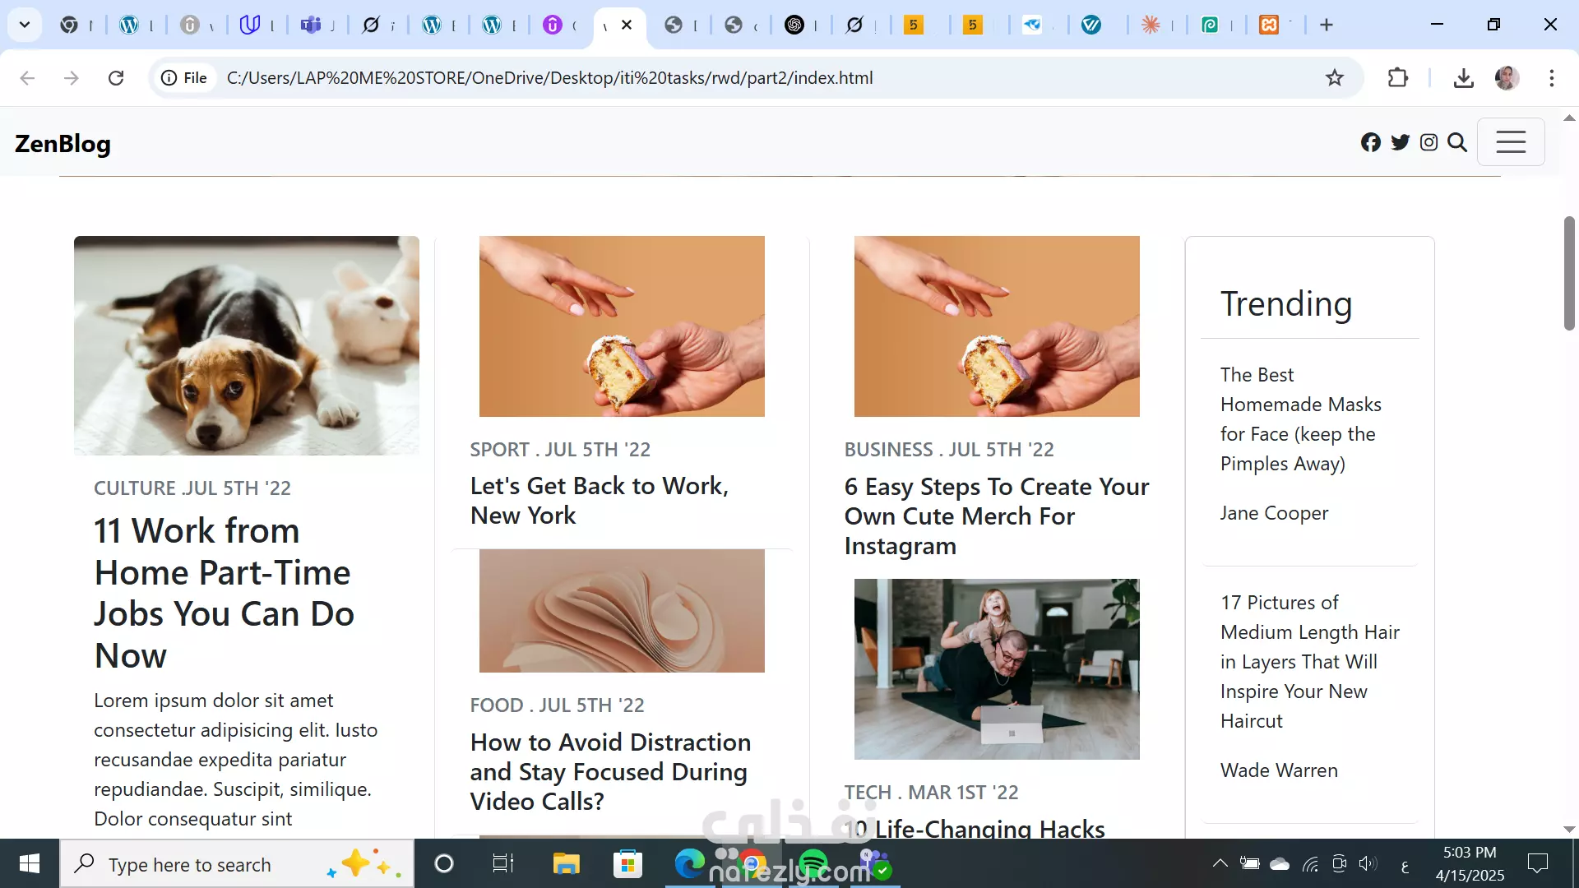Click the address bar URL text
1579x888 pixels.
(549, 78)
